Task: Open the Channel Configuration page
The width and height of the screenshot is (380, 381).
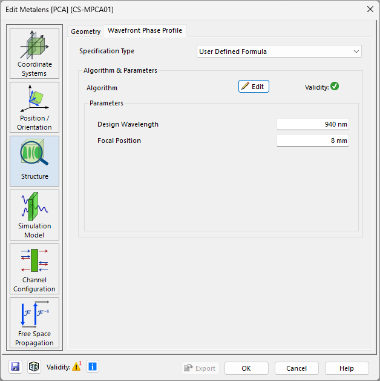Action: 34,269
